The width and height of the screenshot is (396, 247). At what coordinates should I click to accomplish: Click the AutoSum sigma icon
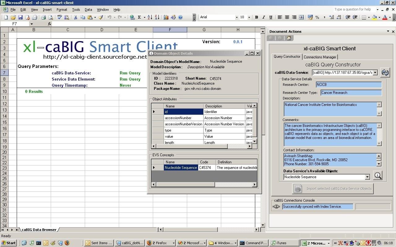140,17
